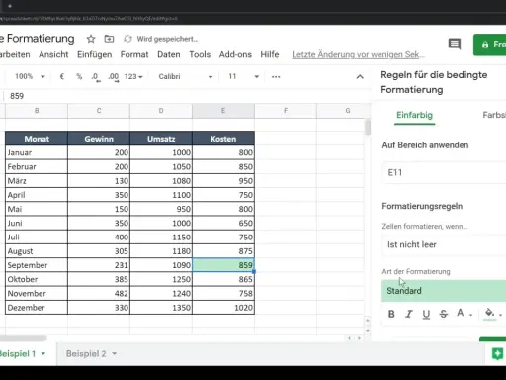Format as currency with the euro icon
506x380 pixels.
(x=62, y=76)
